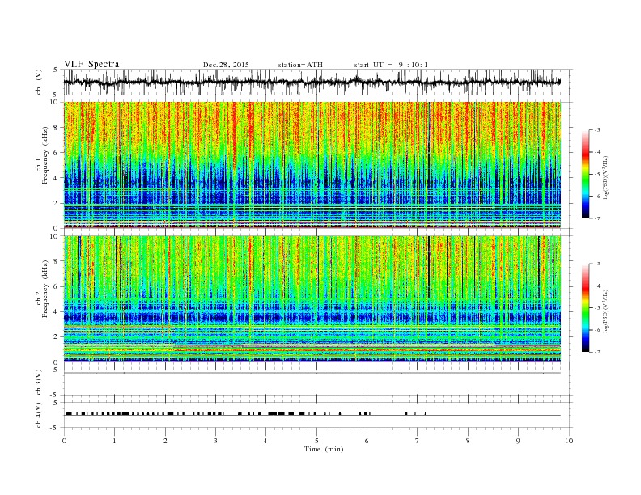
Task: Click the "5" tick on the bottom time axis
Action: 316,441
